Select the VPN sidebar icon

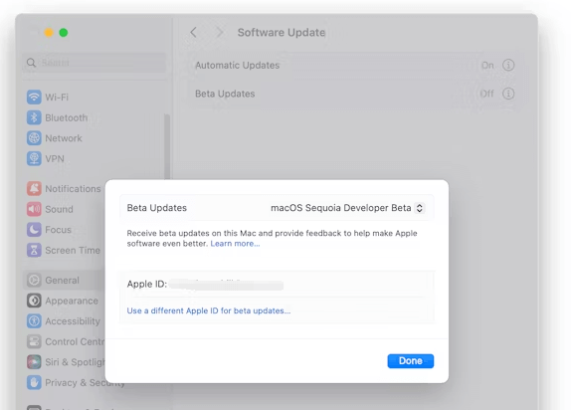[34, 158]
